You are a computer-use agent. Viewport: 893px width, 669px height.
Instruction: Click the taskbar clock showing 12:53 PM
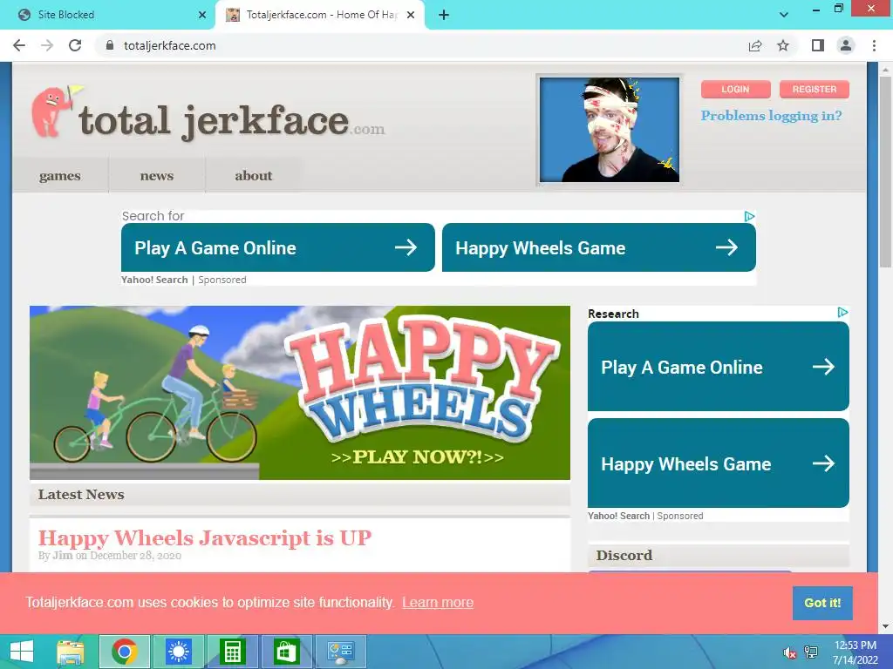tap(855, 652)
